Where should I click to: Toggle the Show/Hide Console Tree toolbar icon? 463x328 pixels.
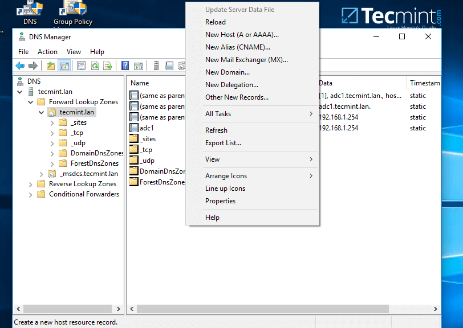click(64, 65)
